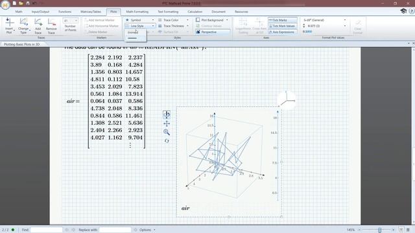The width and height of the screenshot is (415, 233).
Task: Open the Trace Thickness dropdown
Action: 173,26
